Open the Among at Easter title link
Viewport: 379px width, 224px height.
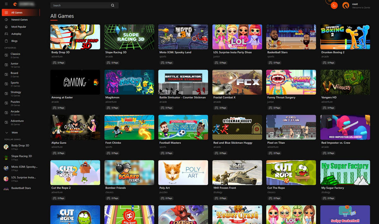coord(62,97)
